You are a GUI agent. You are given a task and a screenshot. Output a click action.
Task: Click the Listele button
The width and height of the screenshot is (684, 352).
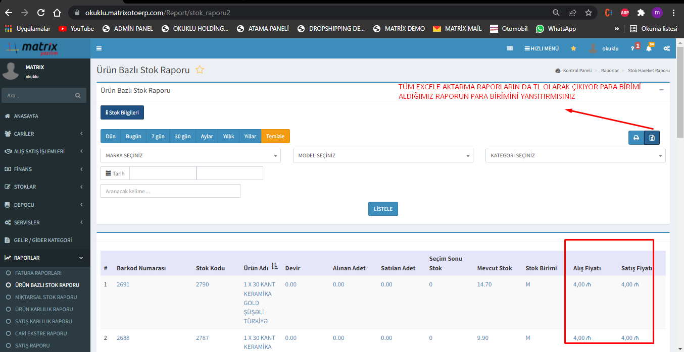[x=383, y=209]
